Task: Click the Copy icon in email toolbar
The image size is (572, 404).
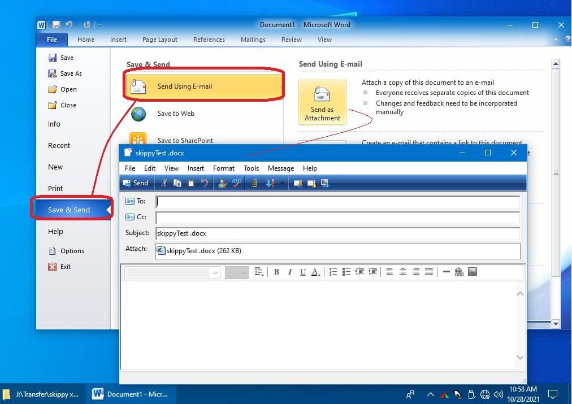Action: 177,183
